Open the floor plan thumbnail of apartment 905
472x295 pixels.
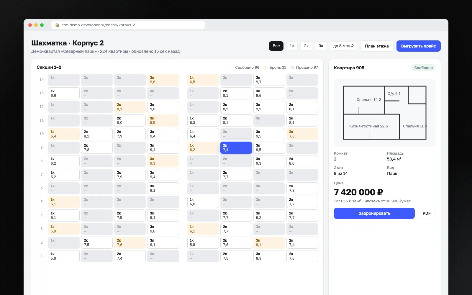pyautogui.click(x=385, y=113)
